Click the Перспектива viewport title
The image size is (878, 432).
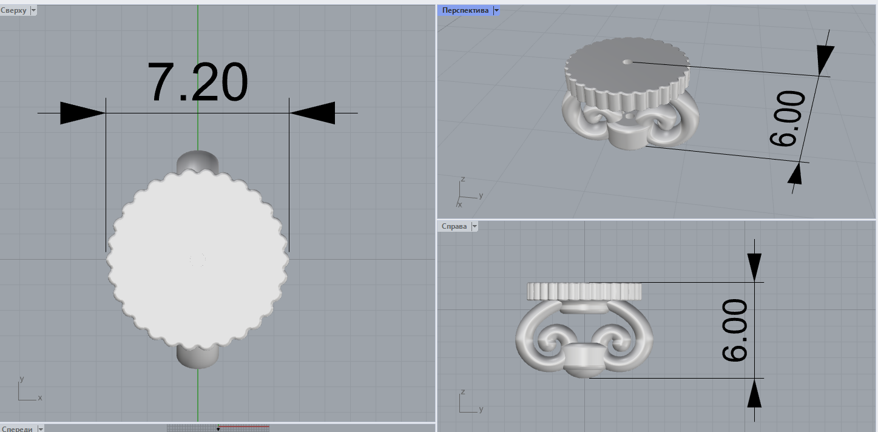click(465, 10)
